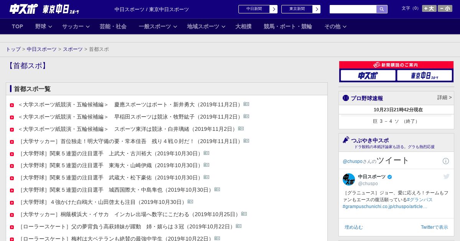Open 中スポ newspaper subscription banner
460x241 pixels.
point(368,76)
